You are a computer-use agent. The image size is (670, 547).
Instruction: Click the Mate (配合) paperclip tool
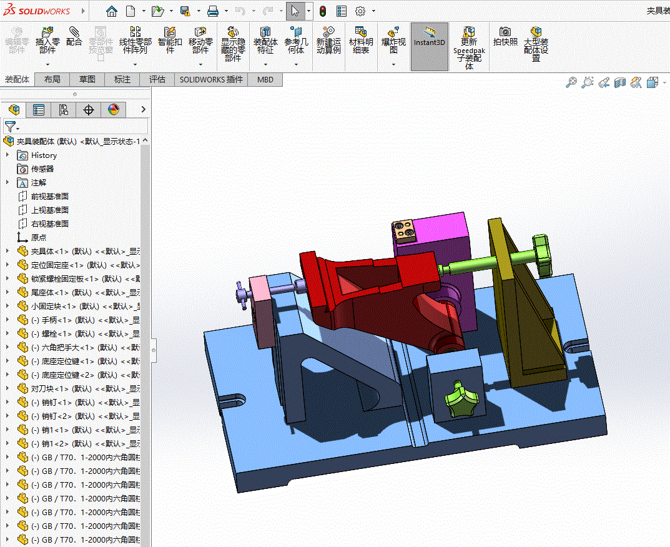(74, 37)
